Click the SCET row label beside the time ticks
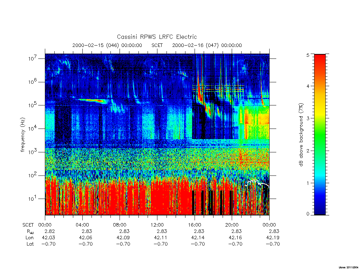 coord(28,225)
